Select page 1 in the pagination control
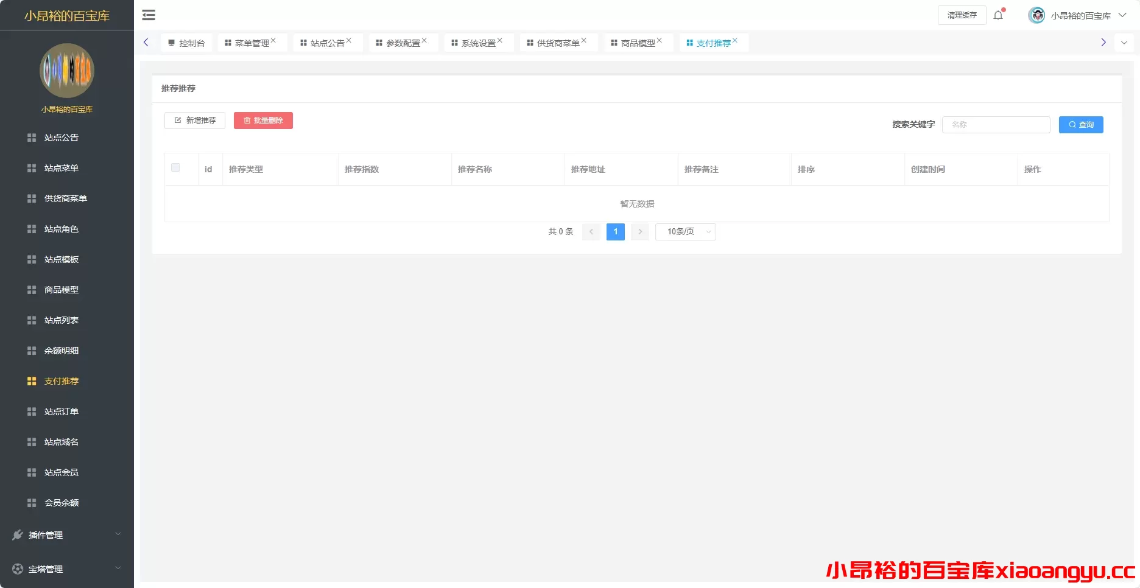1140x588 pixels. click(x=615, y=232)
